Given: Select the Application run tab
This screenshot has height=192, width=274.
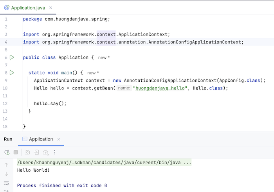Looking at the screenshot, I should [40, 139].
